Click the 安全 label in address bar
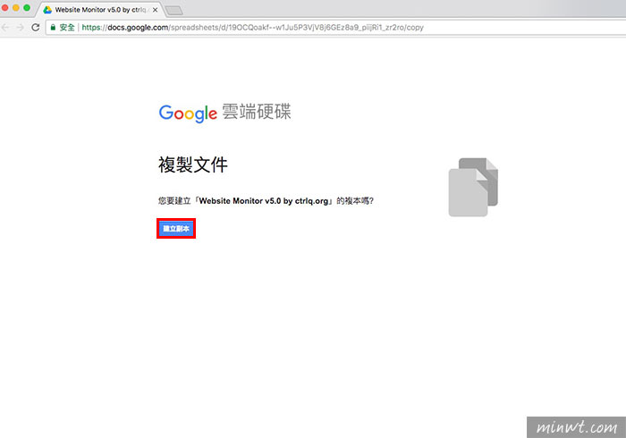Screen dimensions: 626x438 coord(67,27)
